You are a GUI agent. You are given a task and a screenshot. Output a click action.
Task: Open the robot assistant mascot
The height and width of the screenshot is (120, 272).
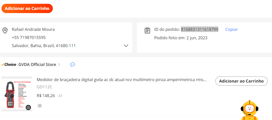coord(250,110)
